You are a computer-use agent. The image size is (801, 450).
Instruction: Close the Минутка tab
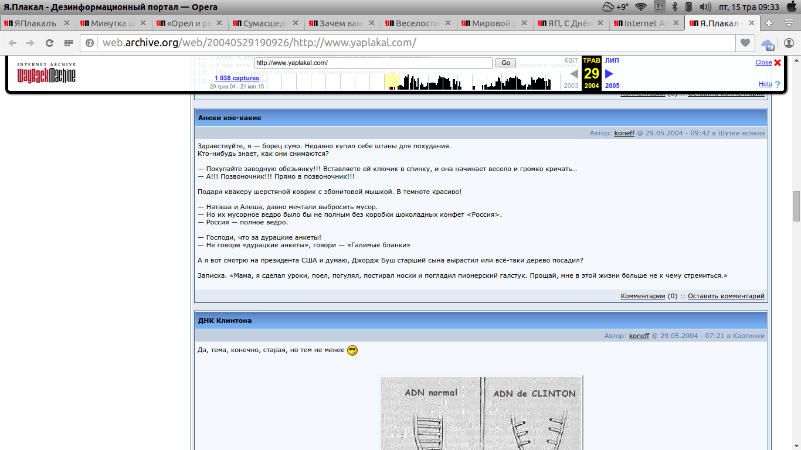coord(142,23)
